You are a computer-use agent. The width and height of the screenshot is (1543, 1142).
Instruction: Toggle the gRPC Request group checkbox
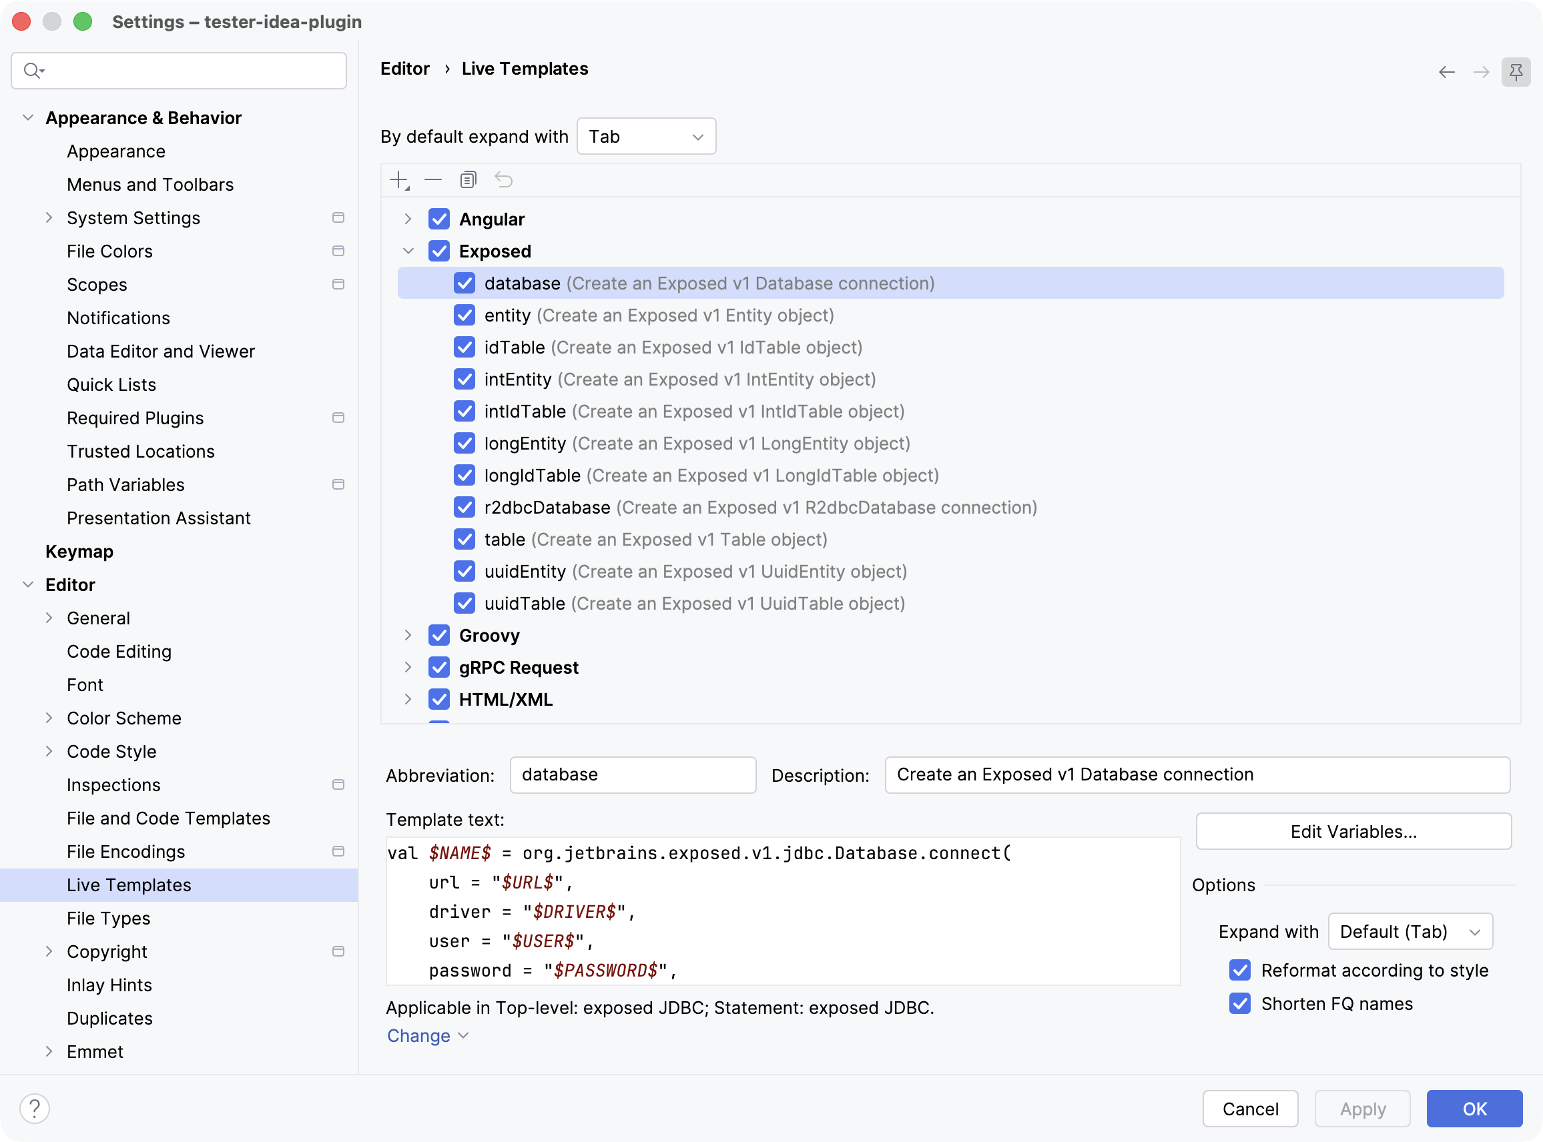coord(439,667)
